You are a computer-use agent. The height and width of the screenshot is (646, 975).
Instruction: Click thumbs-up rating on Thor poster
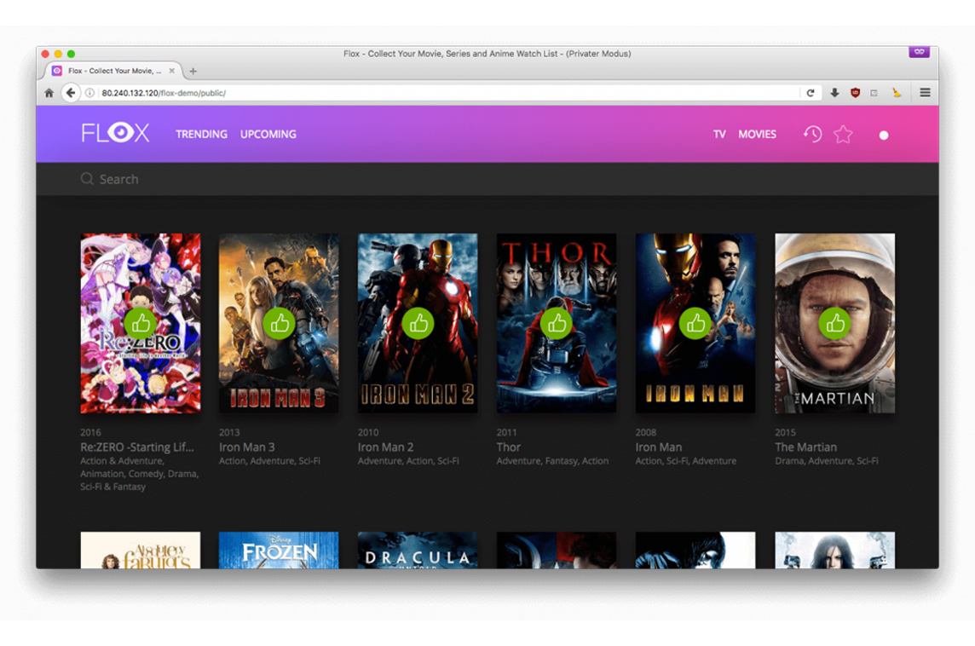556,323
